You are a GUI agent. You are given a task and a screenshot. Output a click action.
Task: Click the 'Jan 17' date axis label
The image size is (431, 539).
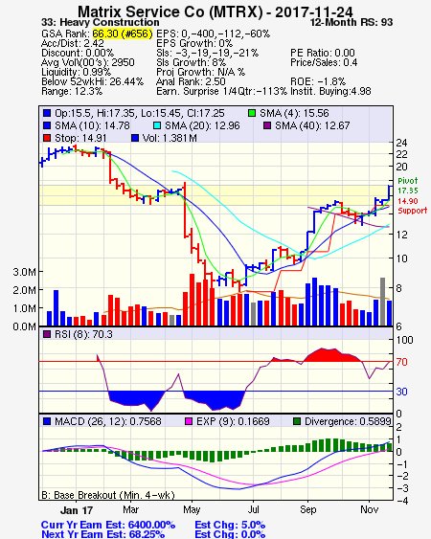pyautogui.click(x=77, y=509)
